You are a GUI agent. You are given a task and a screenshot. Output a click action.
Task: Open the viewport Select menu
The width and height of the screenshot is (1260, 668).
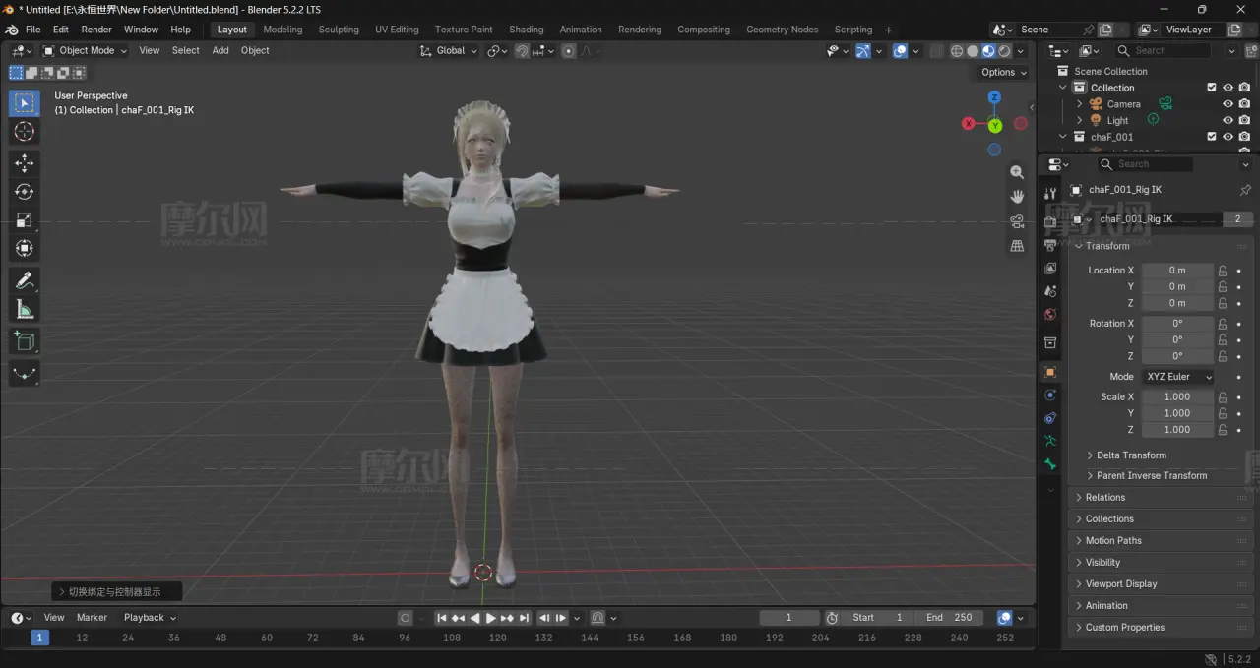(185, 50)
